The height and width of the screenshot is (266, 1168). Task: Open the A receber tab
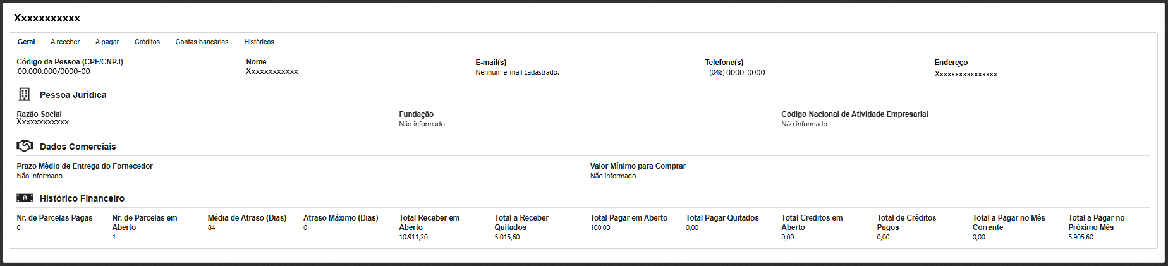pyautogui.click(x=65, y=42)
